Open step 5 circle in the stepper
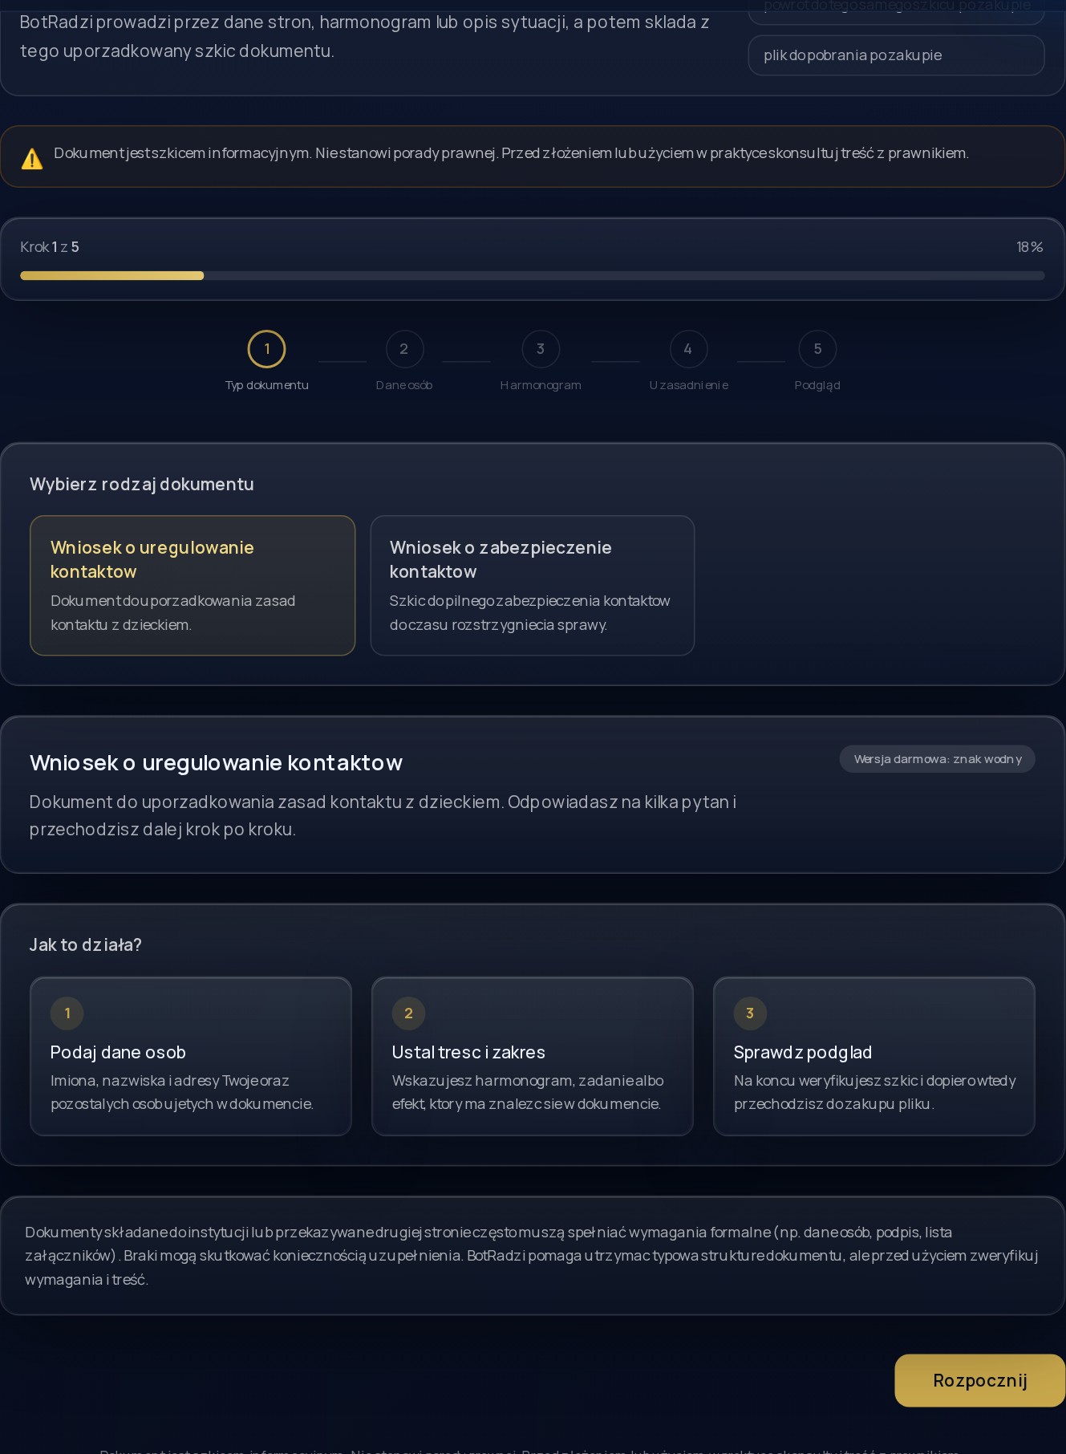This screenshot has height=1454, width=1066. 817,349
